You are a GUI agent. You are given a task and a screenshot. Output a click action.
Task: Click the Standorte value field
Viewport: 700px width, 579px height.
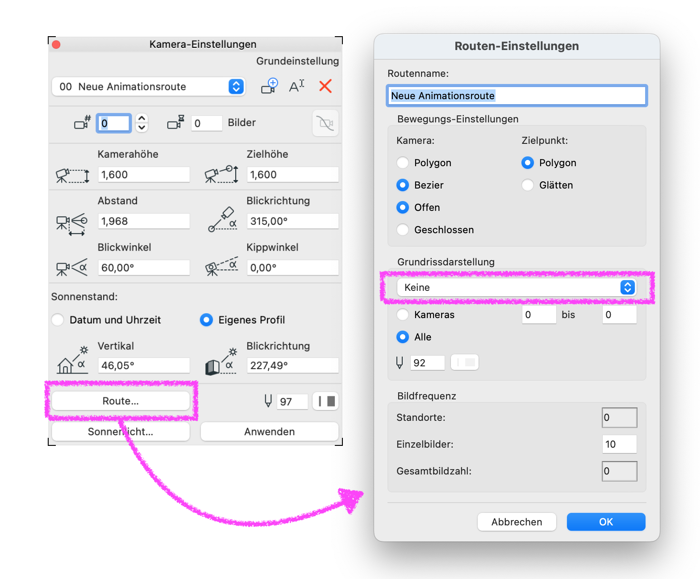pyautogui.click(x=619, y=418)
